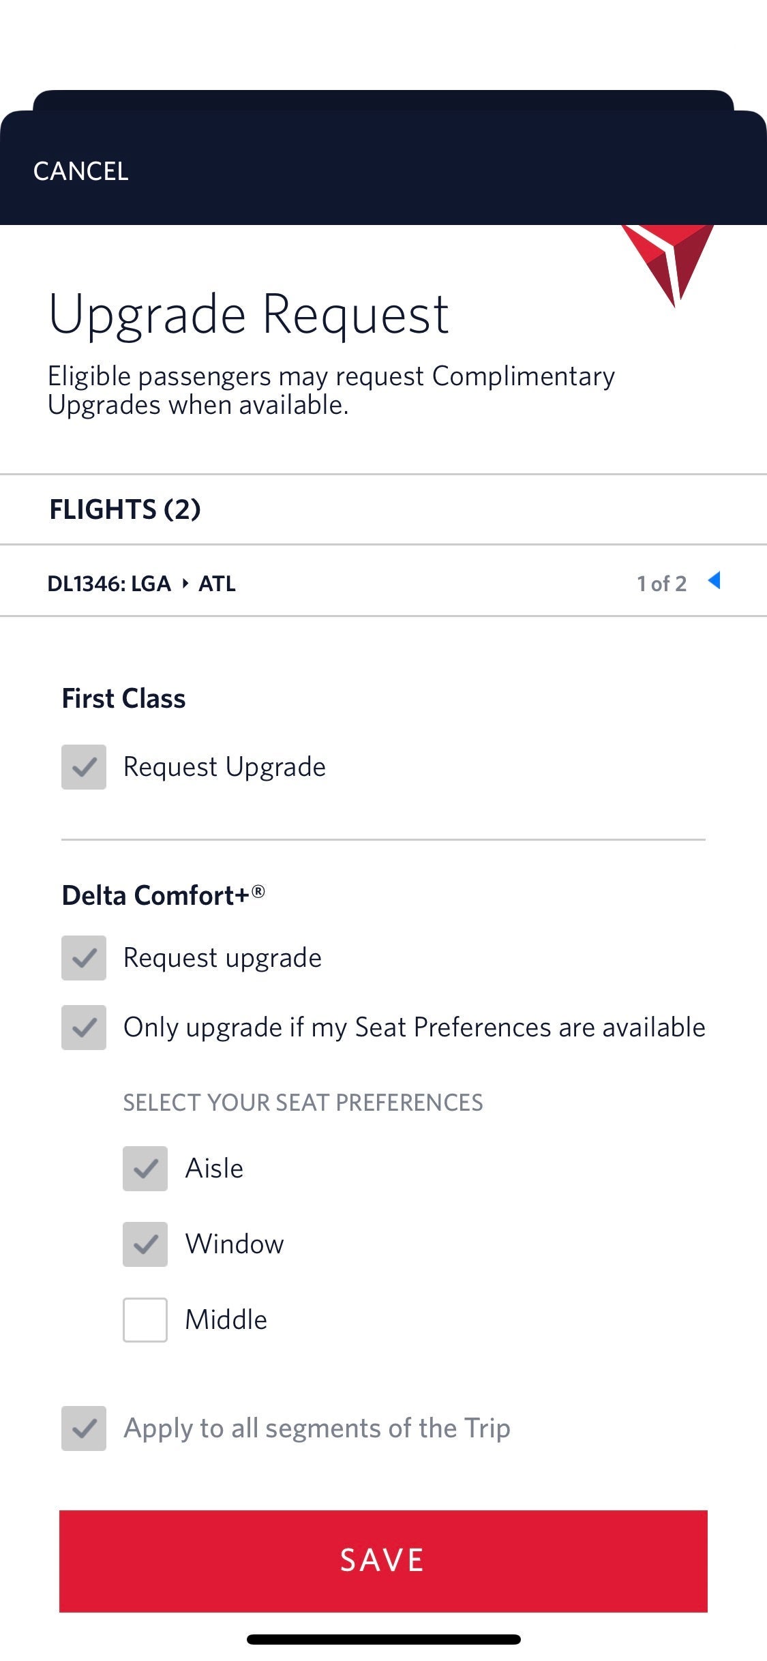
Task: Save the upgrade request
Action: coord(383,1561)
